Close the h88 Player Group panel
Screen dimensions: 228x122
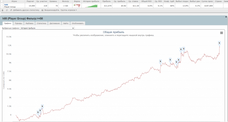pos(226,17)
